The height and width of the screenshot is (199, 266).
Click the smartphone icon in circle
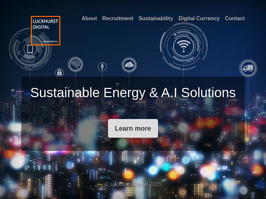(x=30, y=49)
